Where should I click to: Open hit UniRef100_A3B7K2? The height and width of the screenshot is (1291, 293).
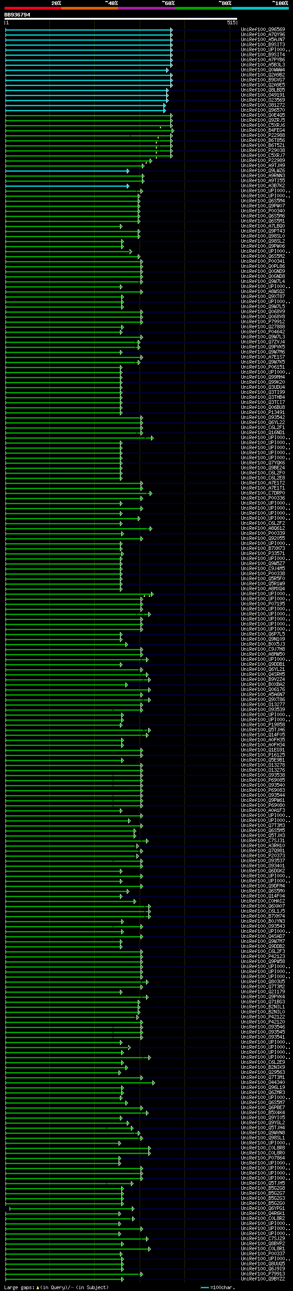[x=263, y=185]
